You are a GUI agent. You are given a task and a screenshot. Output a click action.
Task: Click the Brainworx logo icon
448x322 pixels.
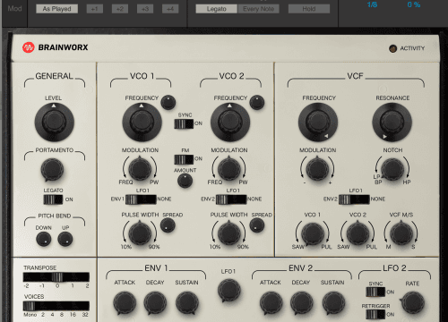(29, 47)
